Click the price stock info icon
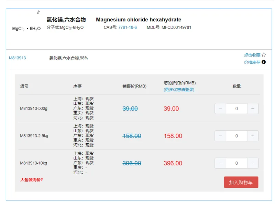Viewport: 275px width, 205px height. coord(264,62)
